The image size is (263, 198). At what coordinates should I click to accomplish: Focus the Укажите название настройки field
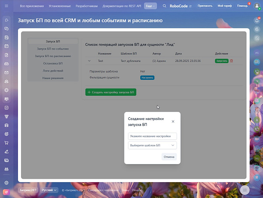pyautogui.click(x=152, y=136)
